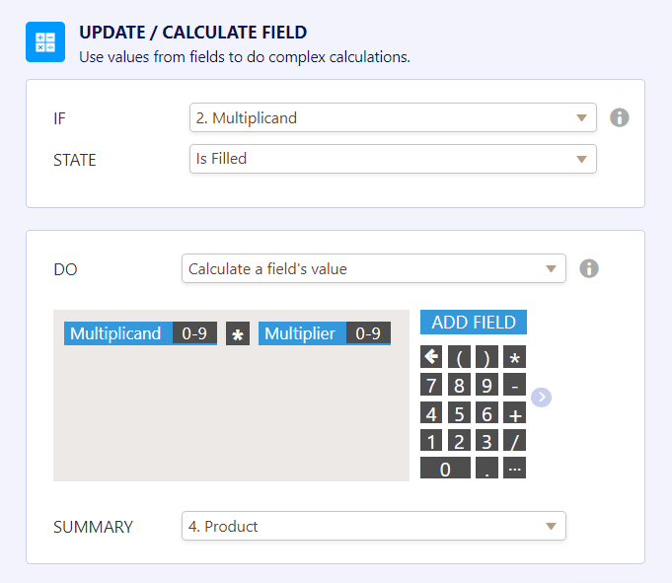Click the info icon next to DO
The width and height of the screenshot is (672, 583).
(589, 268)
